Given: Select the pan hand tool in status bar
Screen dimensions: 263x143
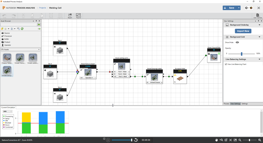Looking at the screenshot, I should [217, 140].
